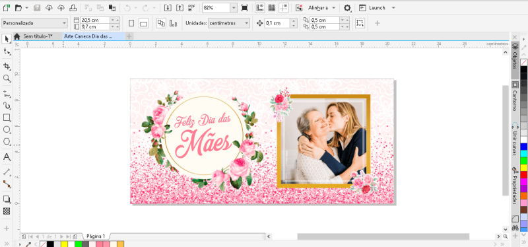Click the yellow swatch in document palette

click(64, 244)
